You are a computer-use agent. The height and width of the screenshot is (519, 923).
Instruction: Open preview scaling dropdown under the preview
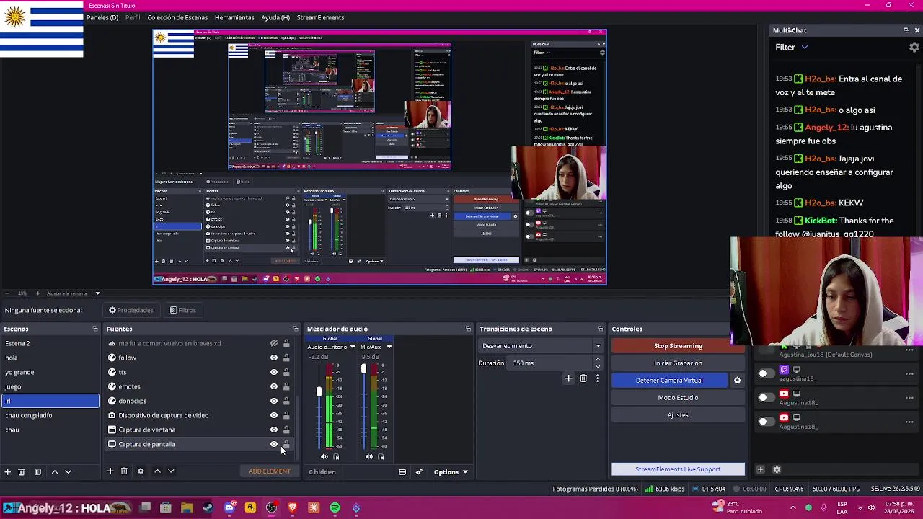(x=97, y=293)
